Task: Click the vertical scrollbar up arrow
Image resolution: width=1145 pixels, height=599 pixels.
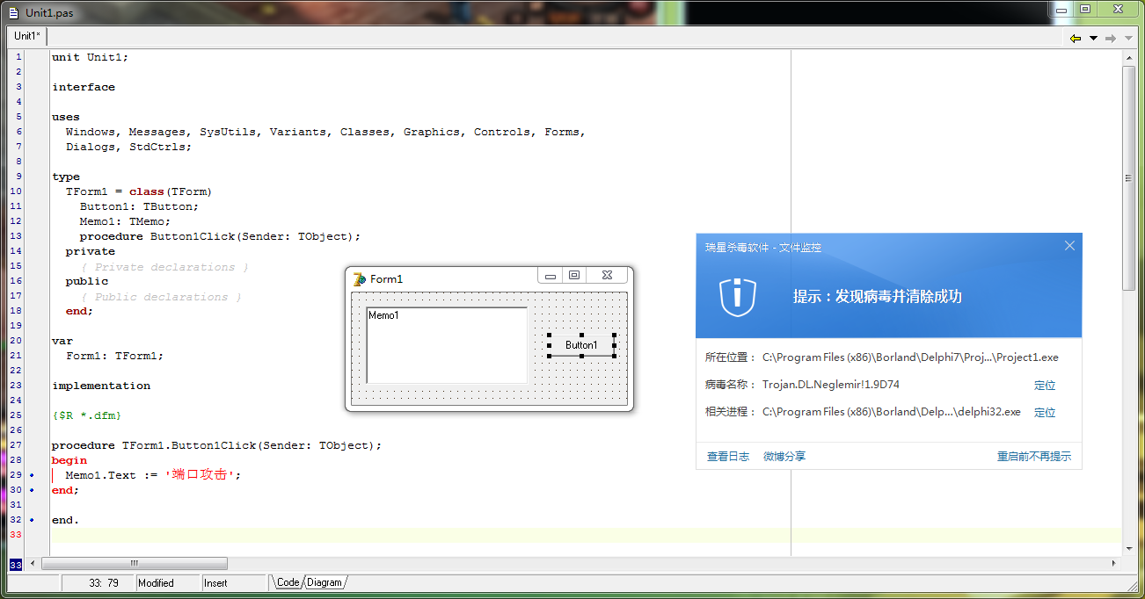Action: pyautogui.click(x=1129, y=57)
